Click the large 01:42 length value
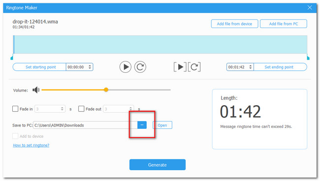Viewport: 320px width, 181px height. (x=240, y=112)
